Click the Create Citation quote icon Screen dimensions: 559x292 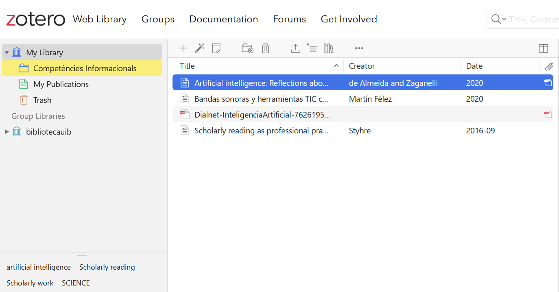pyautogui.click(x=312, y=48)
